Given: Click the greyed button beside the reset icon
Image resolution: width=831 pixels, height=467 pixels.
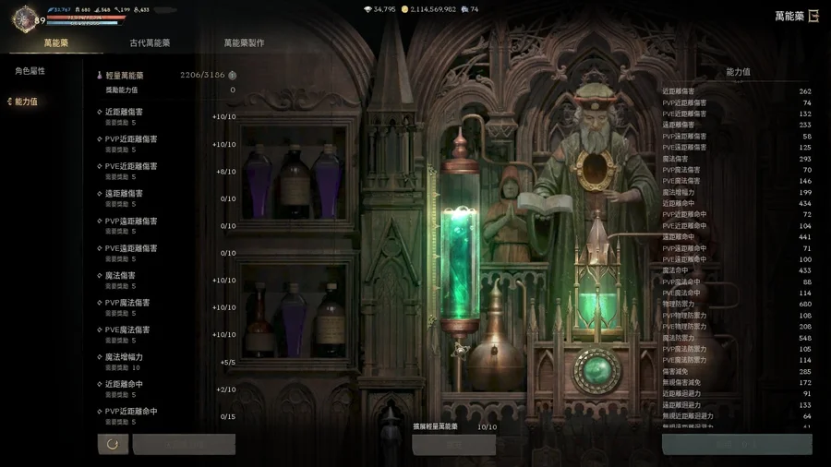Looking at the screenshot, I should [x=184, y=444].
